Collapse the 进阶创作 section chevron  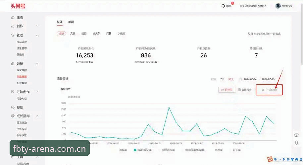tap(37, 92)
